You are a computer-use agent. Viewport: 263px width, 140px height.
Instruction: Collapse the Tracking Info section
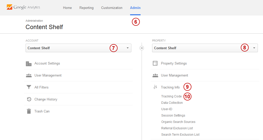pyautogui.click(x=170, y=87)
